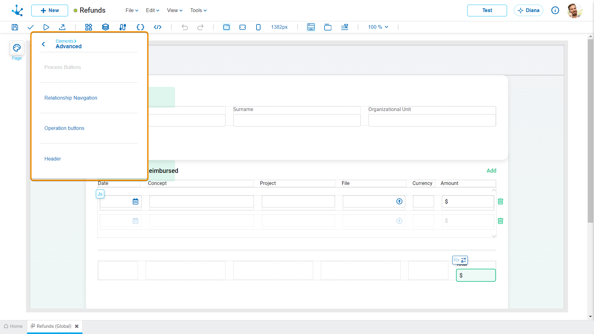The height and width of the screenshot is (334, 594).
Task: Toggle the collapse lines view icon
Action: pos(345,27)
